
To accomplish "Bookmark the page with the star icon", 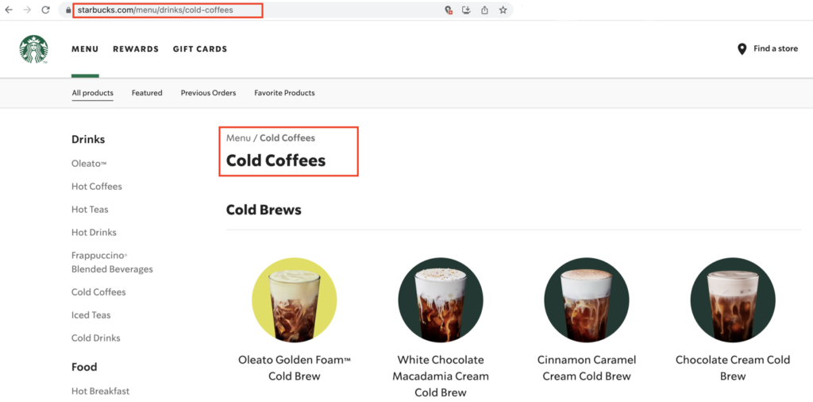I will pyautogui.click(x=503, y=10).
